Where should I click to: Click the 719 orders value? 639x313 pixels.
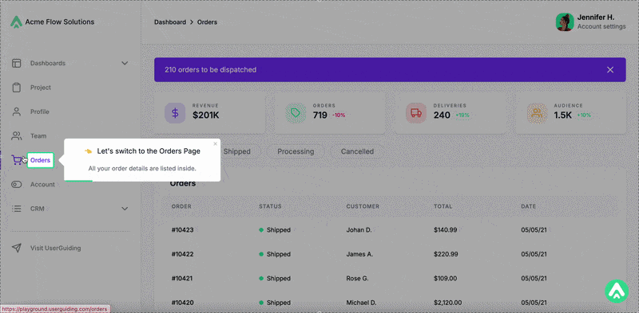[320, 115]
